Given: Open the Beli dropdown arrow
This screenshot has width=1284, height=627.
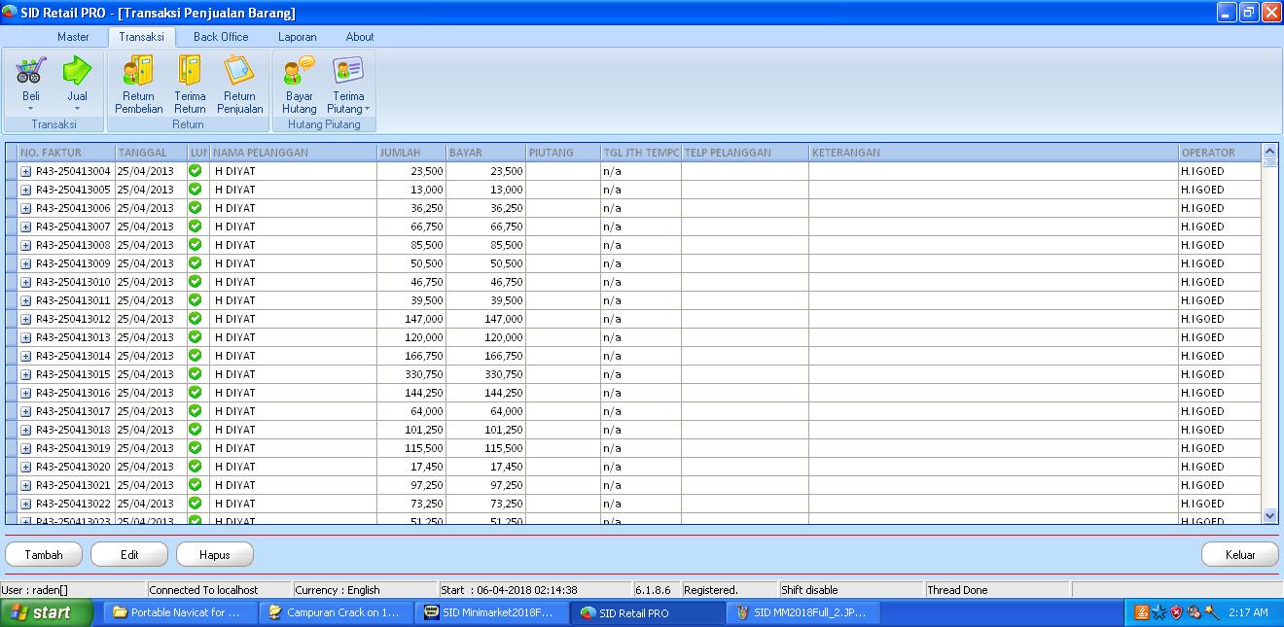Looking at the screenshot, I should [31, 109].
